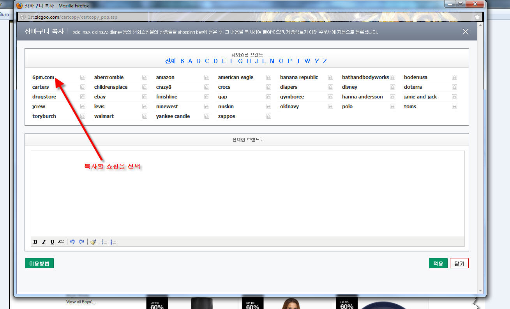Toggle bold in the editor toolbar
This screenshot has height=309, width=510.
coord(35,242)
